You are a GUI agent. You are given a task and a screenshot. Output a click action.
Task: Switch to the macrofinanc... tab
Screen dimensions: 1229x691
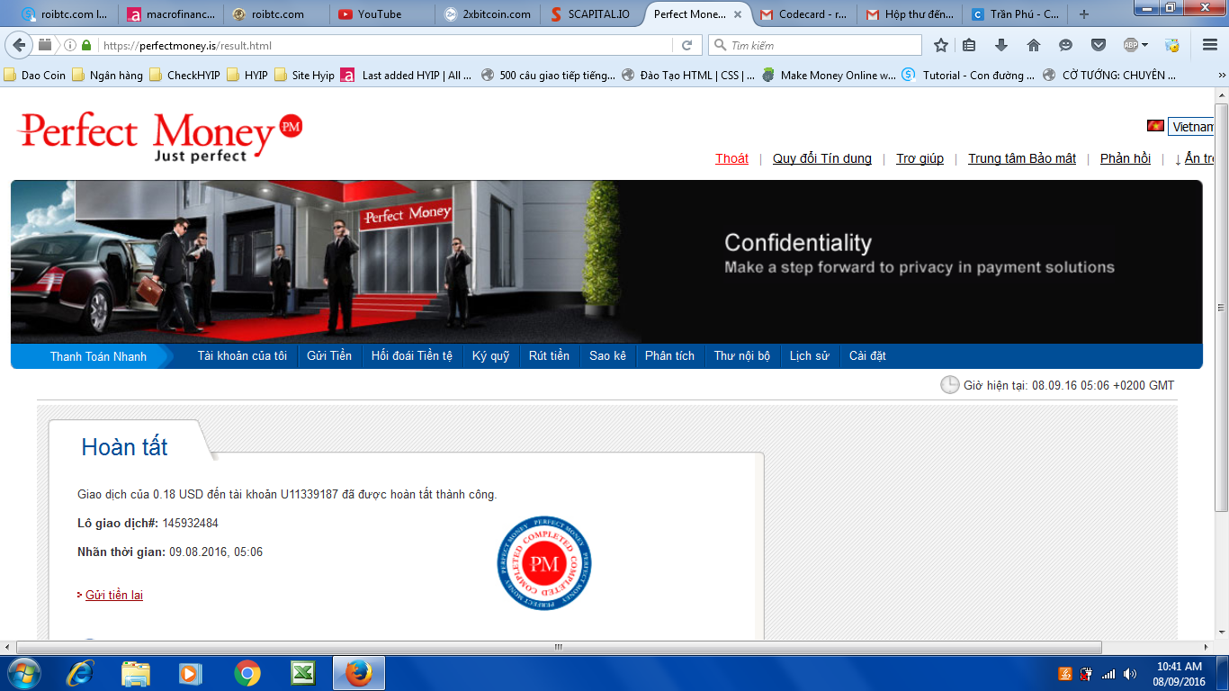tap(171, 14)
